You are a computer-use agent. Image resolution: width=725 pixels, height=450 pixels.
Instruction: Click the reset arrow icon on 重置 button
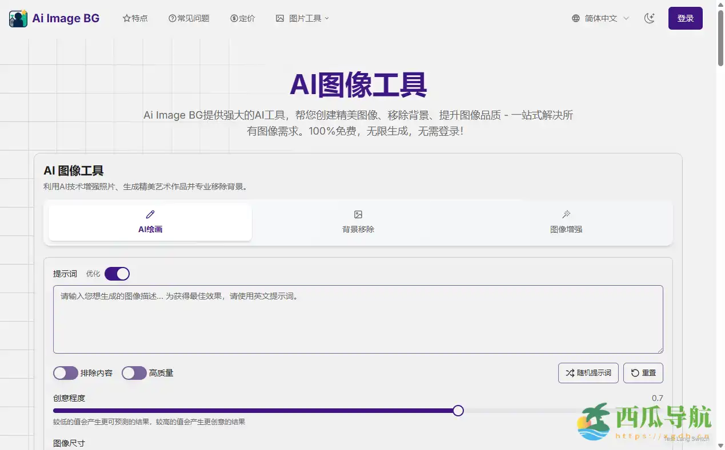[634, 373]
